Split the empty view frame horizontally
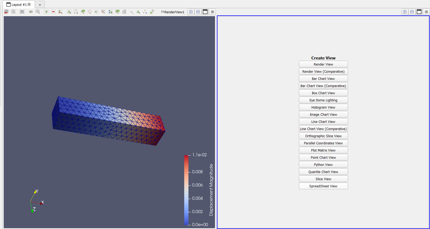 pos(405,12)
